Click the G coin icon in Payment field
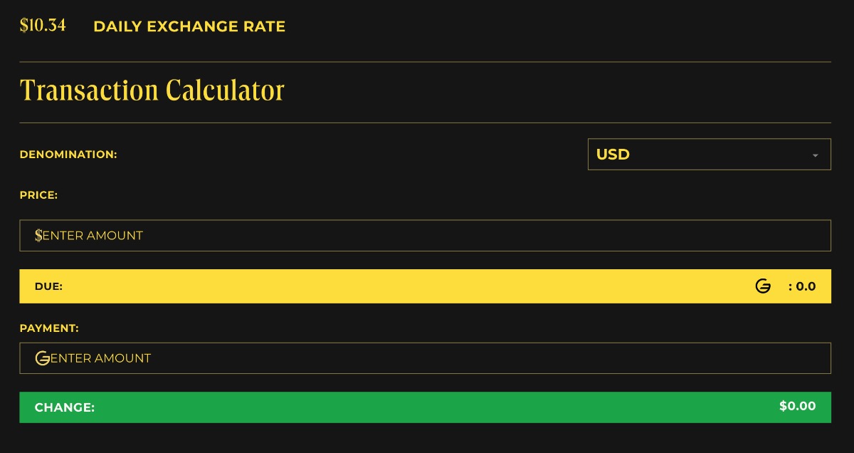Image resolution: width=854 pixels, height=453 pixels. (x=43, y=358)
